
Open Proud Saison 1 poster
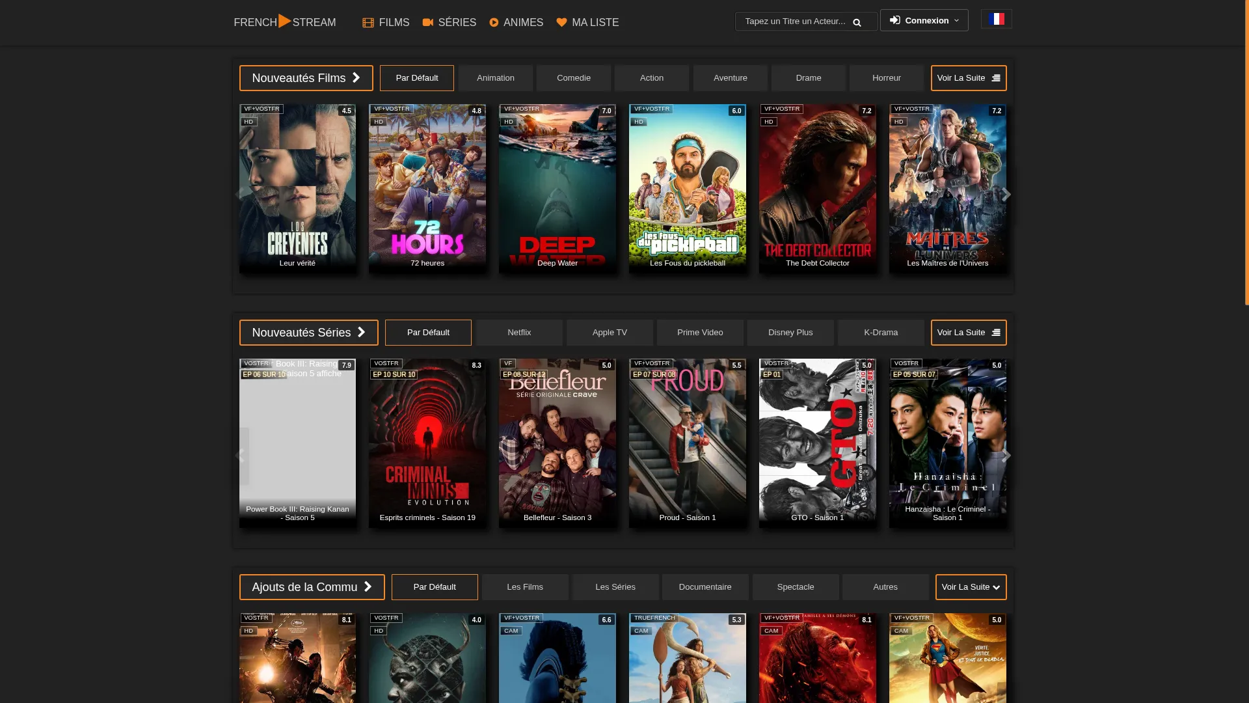coord(688,443)
